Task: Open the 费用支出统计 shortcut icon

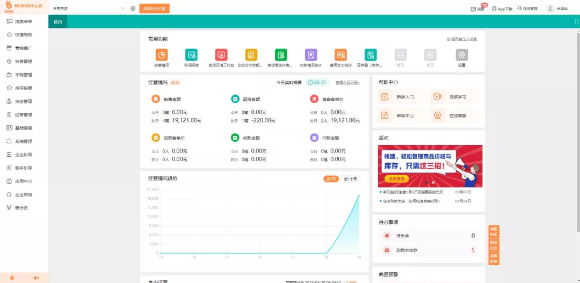Action: click(x=340, y=55)
